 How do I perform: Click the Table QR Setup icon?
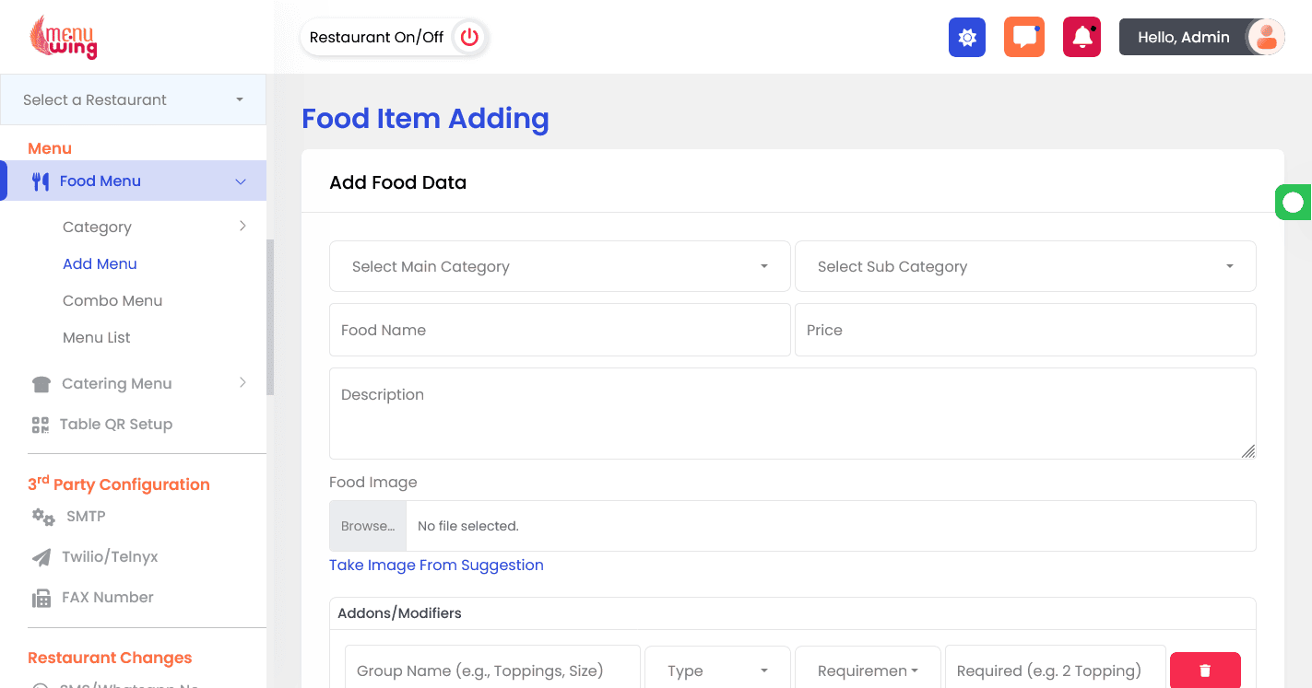pyautogui.click(x=41, y=425)
